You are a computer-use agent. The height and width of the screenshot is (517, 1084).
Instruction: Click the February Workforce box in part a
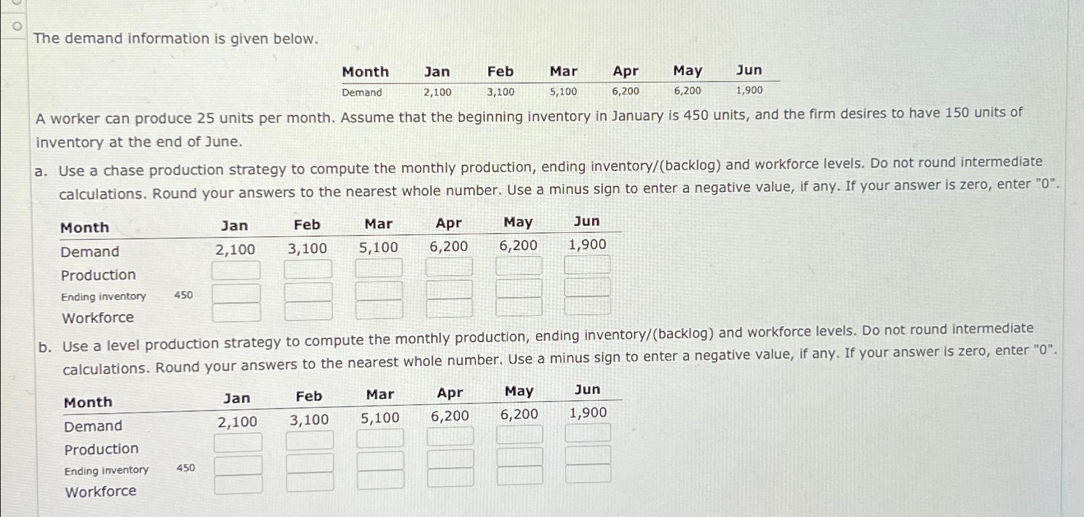tap(307, 311)
